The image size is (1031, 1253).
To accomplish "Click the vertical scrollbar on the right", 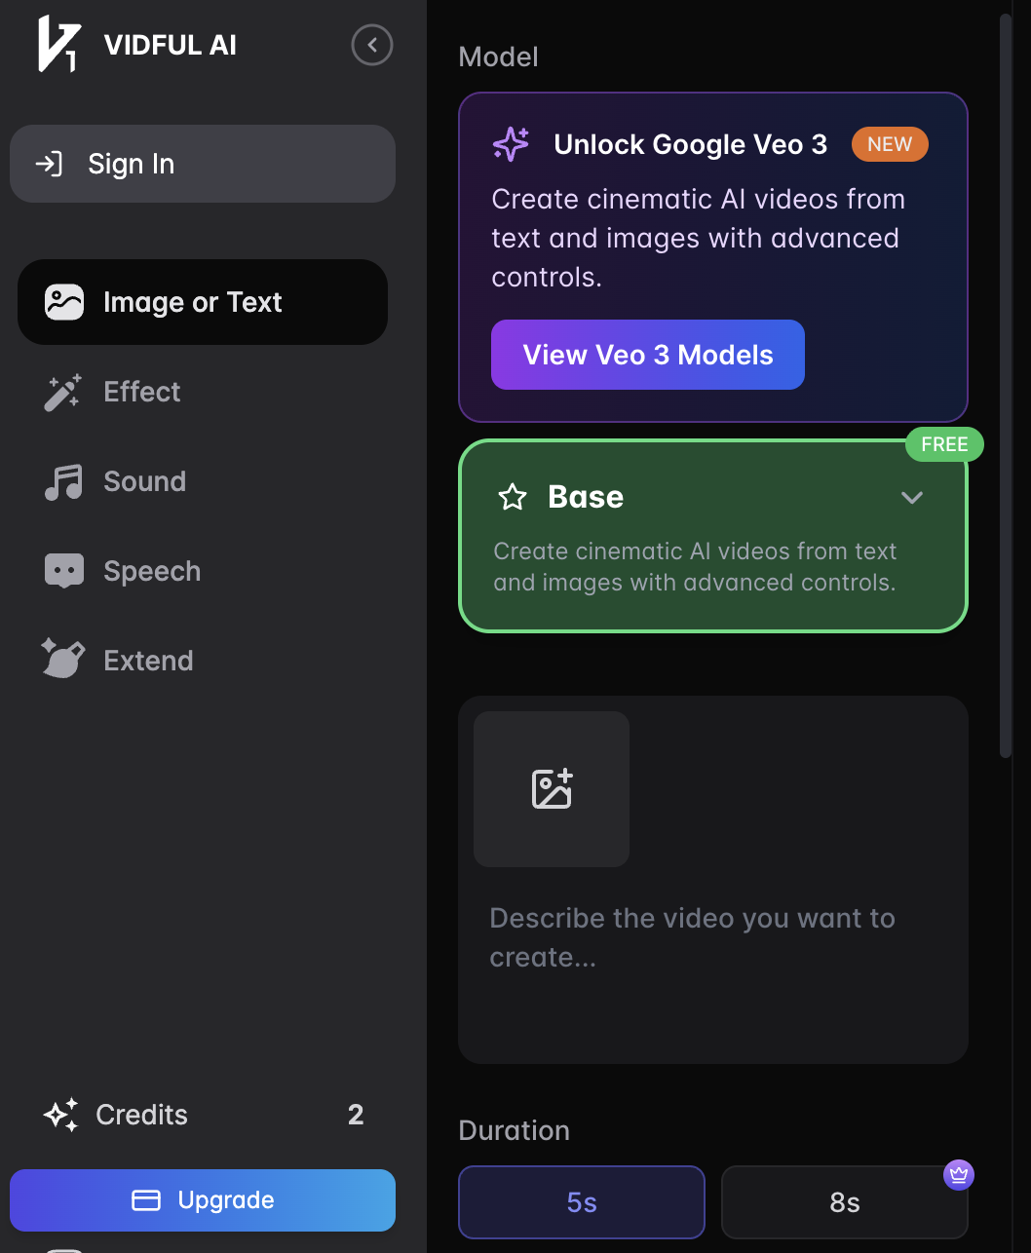I will click(x=1006, y=390).
